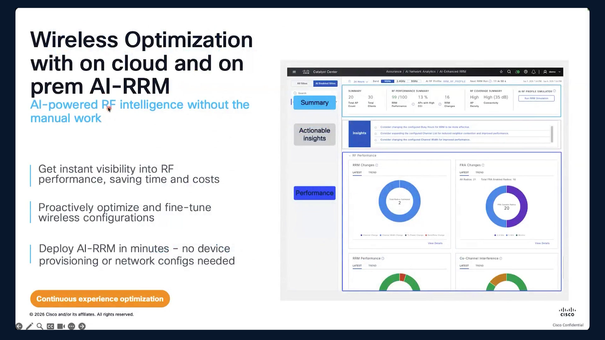This screenshot has width=605, height=340.
Task: Open insight about configured Busy Hours
Action: 425,127
